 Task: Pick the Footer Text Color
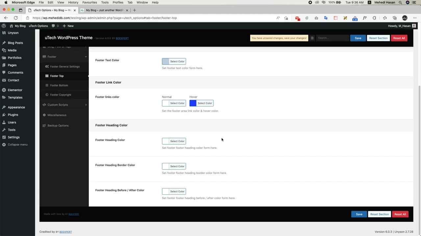coord(174,61)
